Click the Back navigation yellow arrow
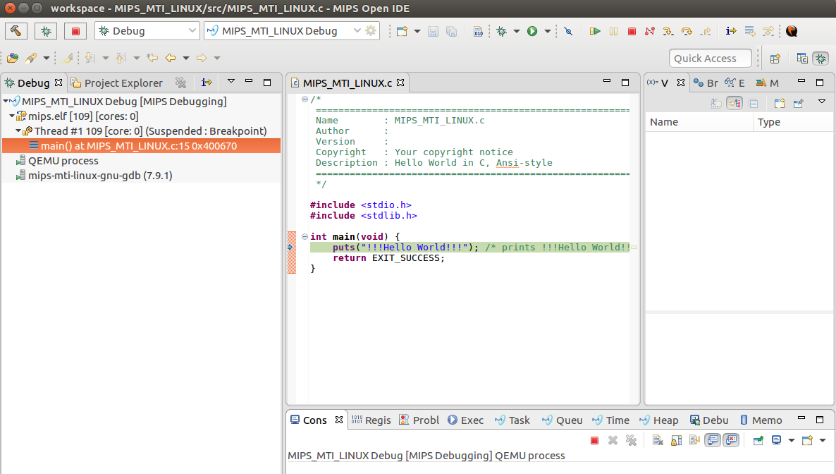The image size is (836, 474). pyautogui.click(x=171, y=58)
